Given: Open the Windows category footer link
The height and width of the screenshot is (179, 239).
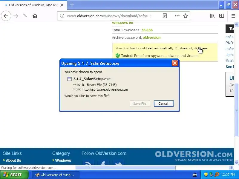Looking at the screenshot, I should [63, 160].
